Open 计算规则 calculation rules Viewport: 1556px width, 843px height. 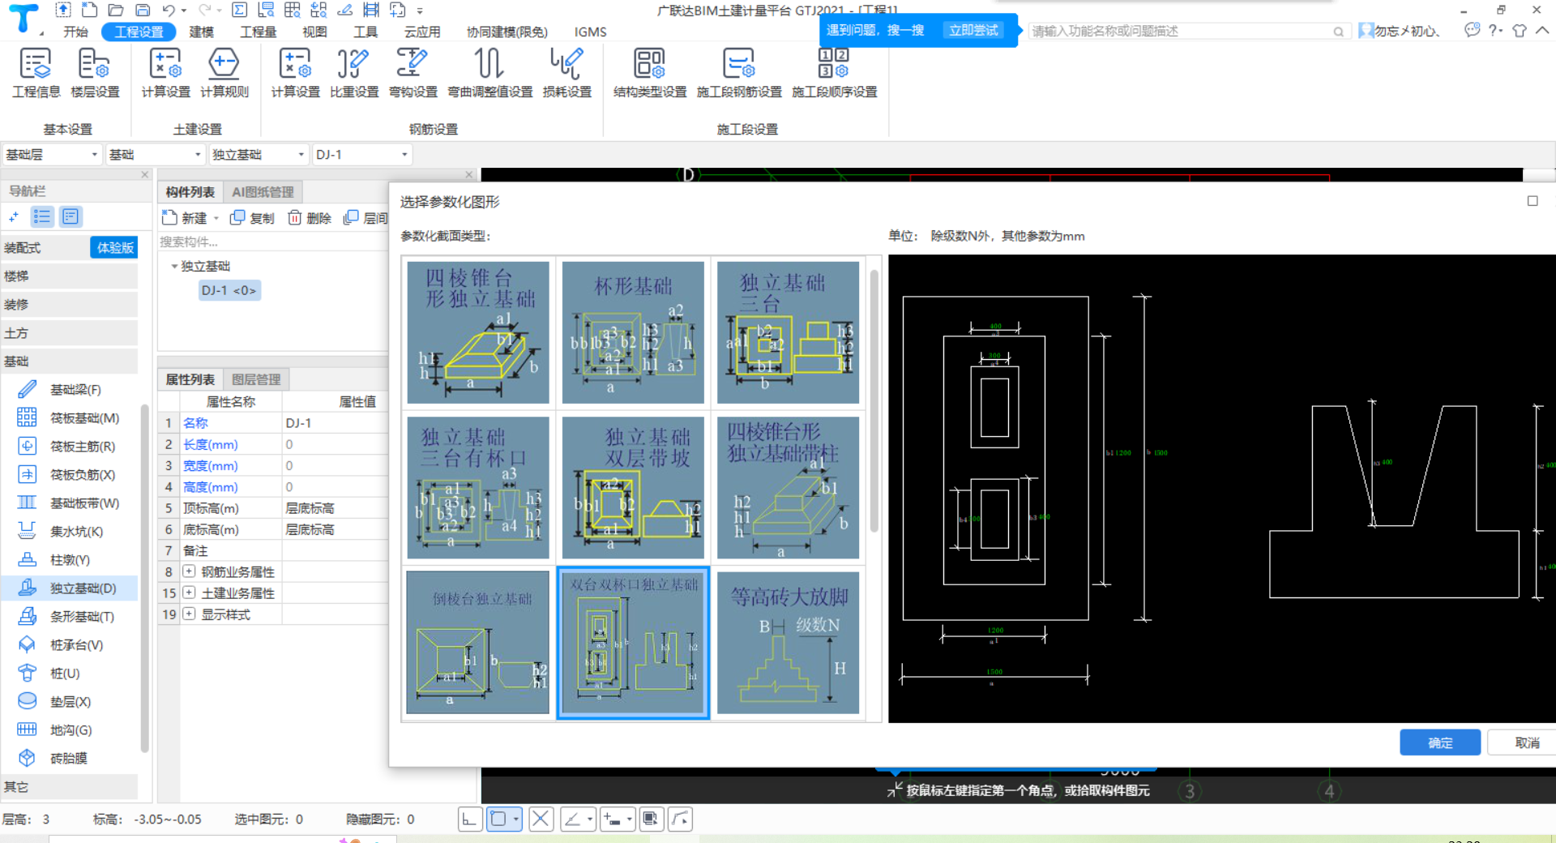[x=224, y=73]
